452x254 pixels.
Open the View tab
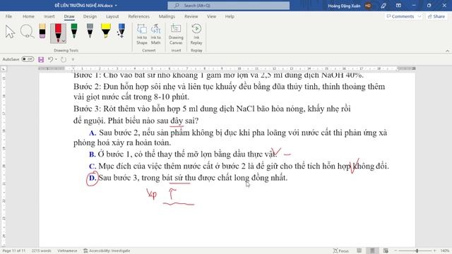(211, 16)
